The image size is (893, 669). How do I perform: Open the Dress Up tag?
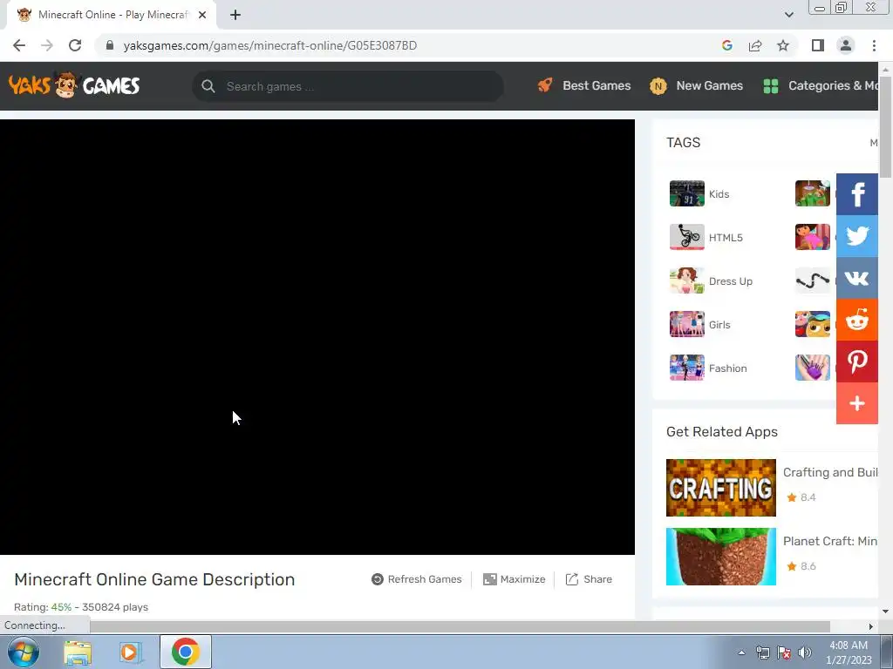click(731, 281)
